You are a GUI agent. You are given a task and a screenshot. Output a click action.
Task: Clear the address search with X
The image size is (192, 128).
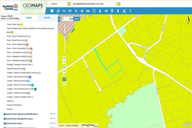click(115, 4)
